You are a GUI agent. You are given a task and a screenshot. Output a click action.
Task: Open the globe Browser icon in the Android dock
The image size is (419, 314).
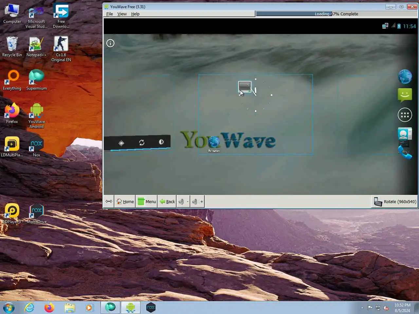pos(405,77)
